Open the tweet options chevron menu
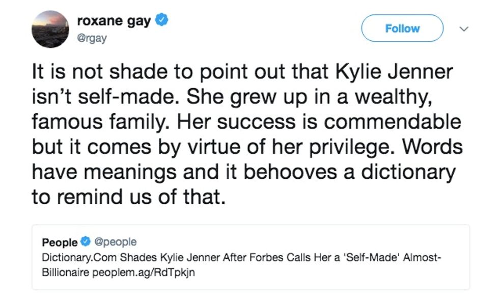499x297 pixels. (464, 29)
